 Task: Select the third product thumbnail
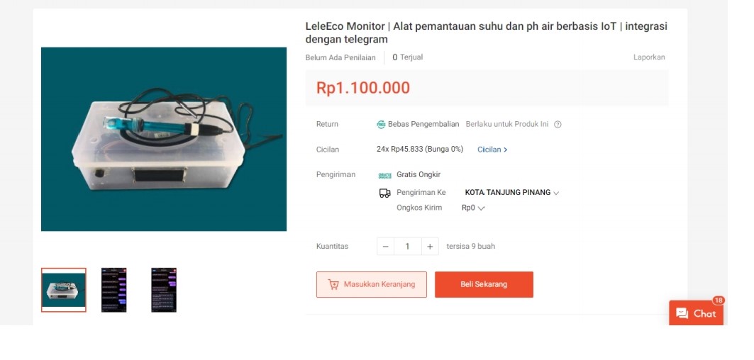click(x=164, y=290)
